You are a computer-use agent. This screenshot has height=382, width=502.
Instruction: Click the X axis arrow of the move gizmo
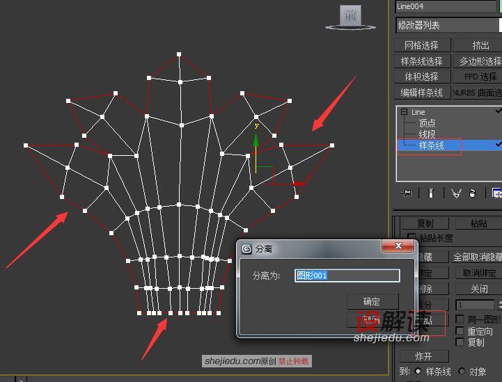pyautogui.click(x=299, y=184)
